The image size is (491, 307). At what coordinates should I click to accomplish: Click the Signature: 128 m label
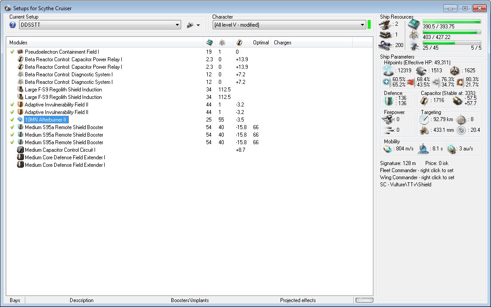click(398, 163)
